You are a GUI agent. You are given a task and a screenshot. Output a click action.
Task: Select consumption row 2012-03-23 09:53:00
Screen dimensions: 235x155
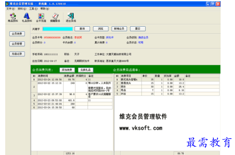pyautogui.click(x=72, y=100)
